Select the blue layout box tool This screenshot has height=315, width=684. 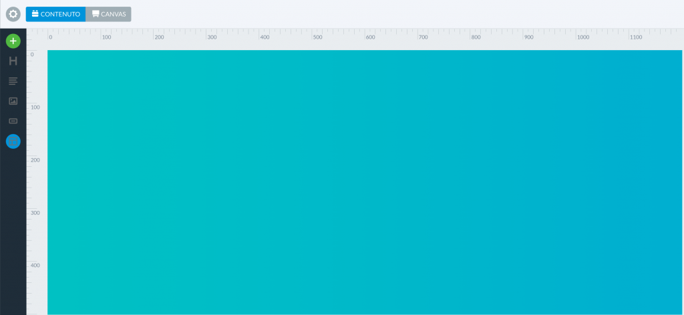click(13, 141)
